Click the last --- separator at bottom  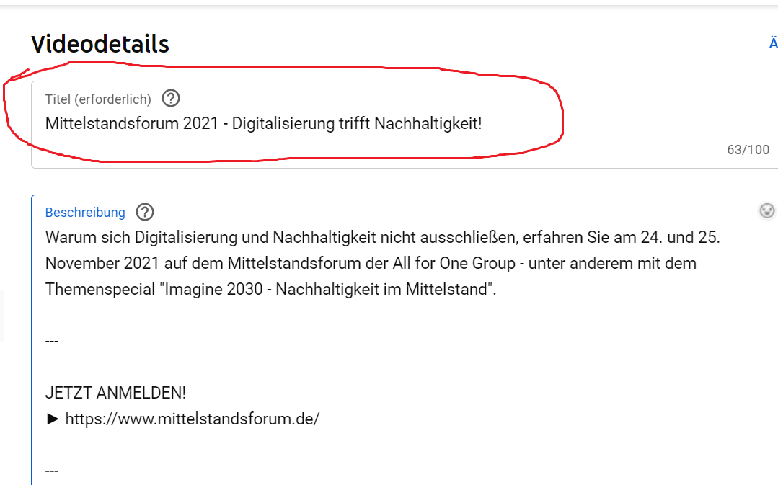coord(52,471)
